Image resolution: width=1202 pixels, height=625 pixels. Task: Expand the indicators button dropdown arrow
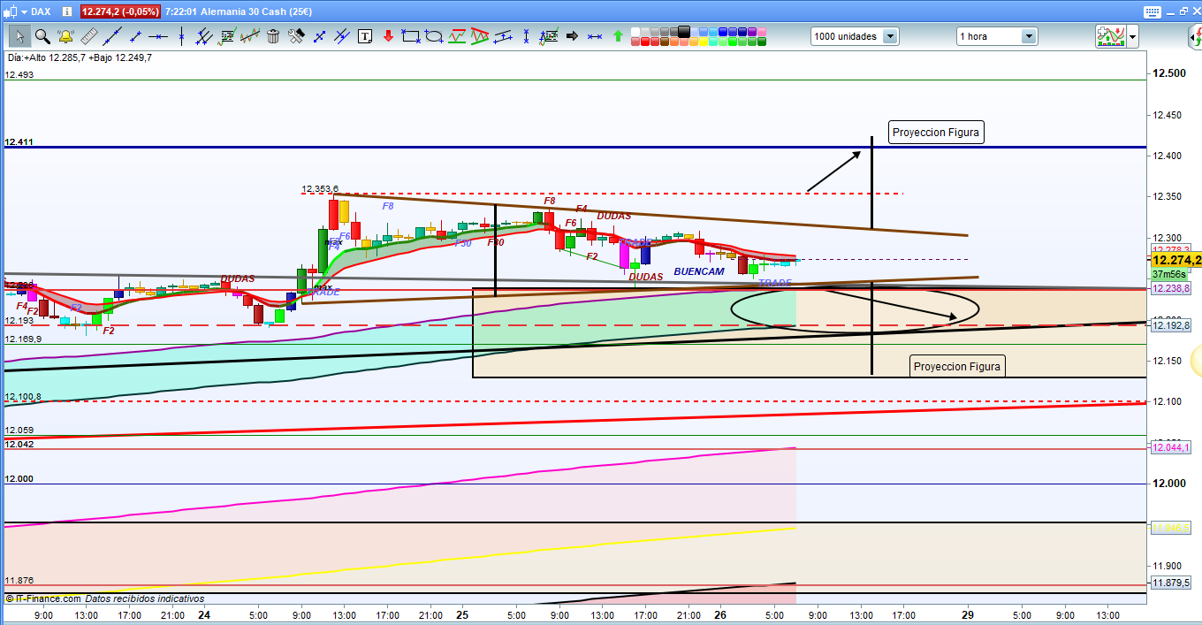1132,36
